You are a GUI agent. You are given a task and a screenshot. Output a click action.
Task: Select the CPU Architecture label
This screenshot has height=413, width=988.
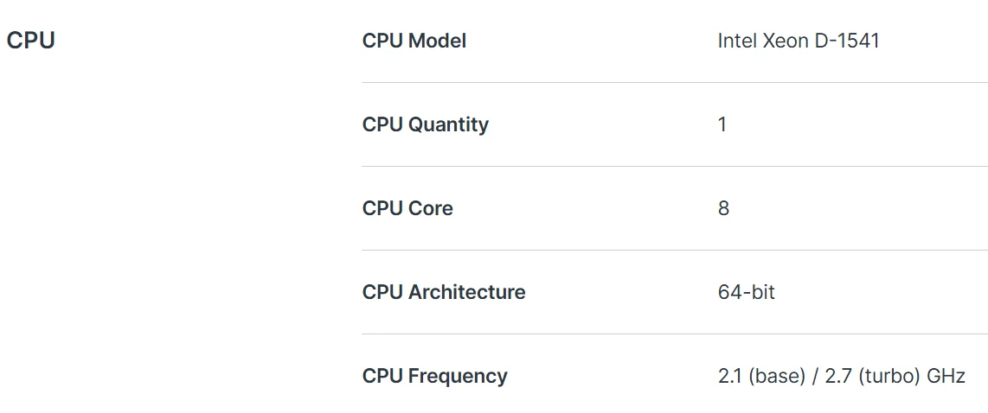pos(444,292)
